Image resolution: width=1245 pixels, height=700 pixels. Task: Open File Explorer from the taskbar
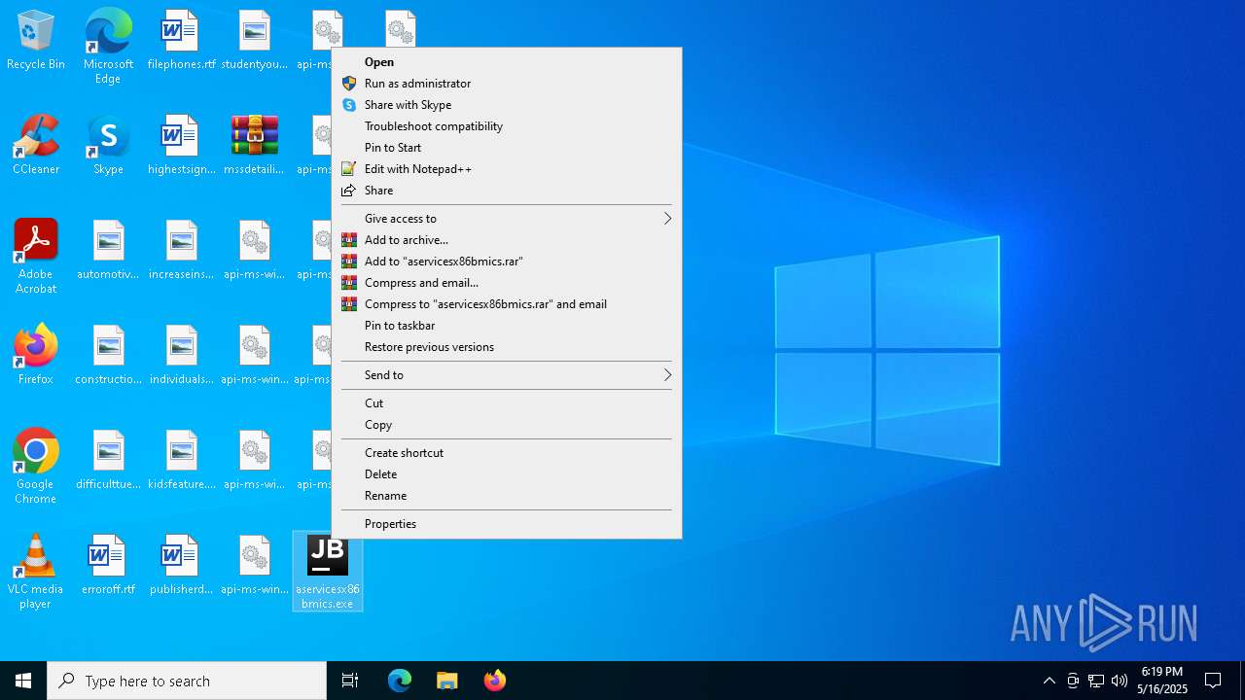click(447, 681)
